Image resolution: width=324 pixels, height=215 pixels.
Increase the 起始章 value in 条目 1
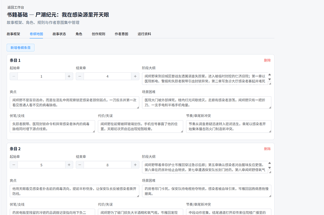[x=69, y=77]
